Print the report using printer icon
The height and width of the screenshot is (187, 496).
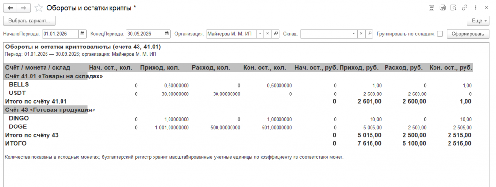(x=443, y=8)
